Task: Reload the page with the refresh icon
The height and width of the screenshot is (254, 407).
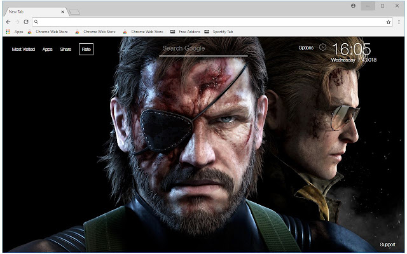Action: point(26,22)
